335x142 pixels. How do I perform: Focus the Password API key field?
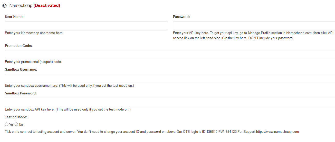point(254,26)
